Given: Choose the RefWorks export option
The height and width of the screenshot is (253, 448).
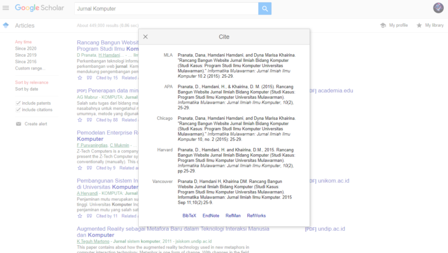Looking at the screenshot, I should [256, 216].
